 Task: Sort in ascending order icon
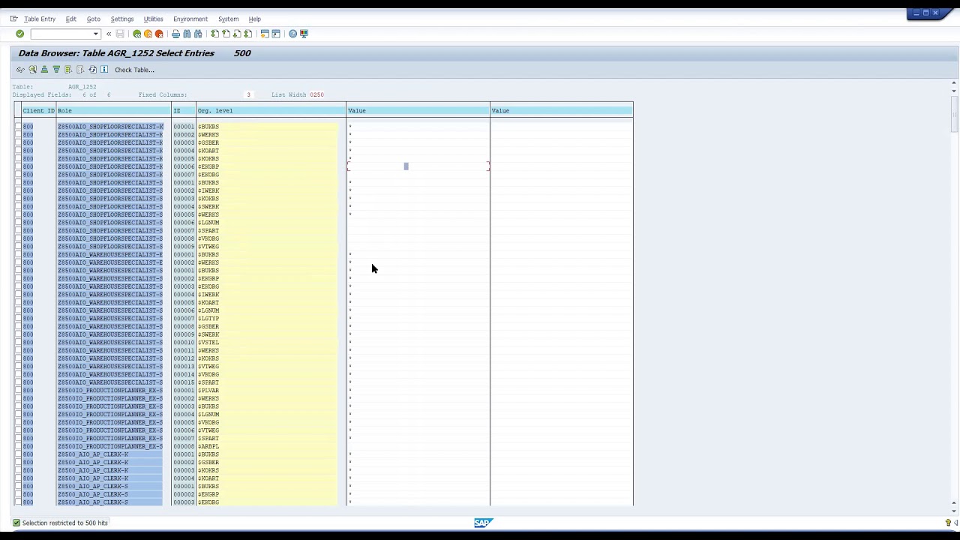click(x=44, y=70)
